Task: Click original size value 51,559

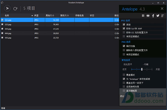Action: pos(56,20)
